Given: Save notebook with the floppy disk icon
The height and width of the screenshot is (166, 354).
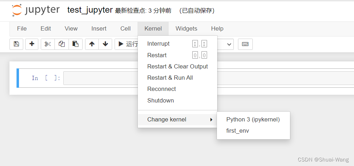Looking at the screenshot, I should (16, 44).
